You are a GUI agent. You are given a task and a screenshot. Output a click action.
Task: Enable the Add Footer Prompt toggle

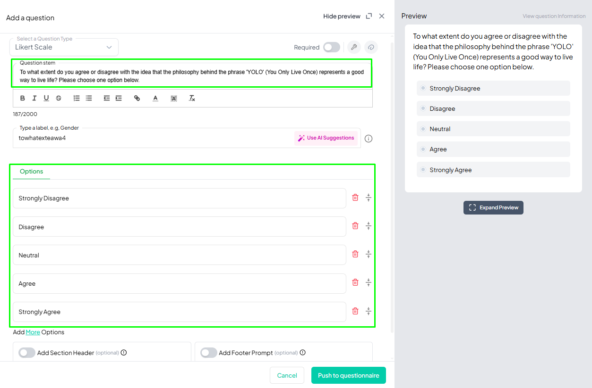[x=209, y=353]
